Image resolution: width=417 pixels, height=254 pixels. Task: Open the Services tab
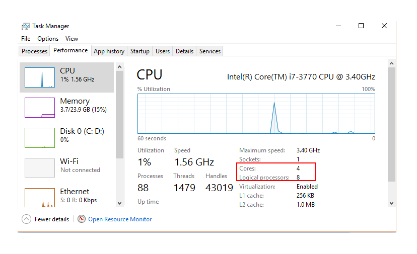click(x=210, y=51)
